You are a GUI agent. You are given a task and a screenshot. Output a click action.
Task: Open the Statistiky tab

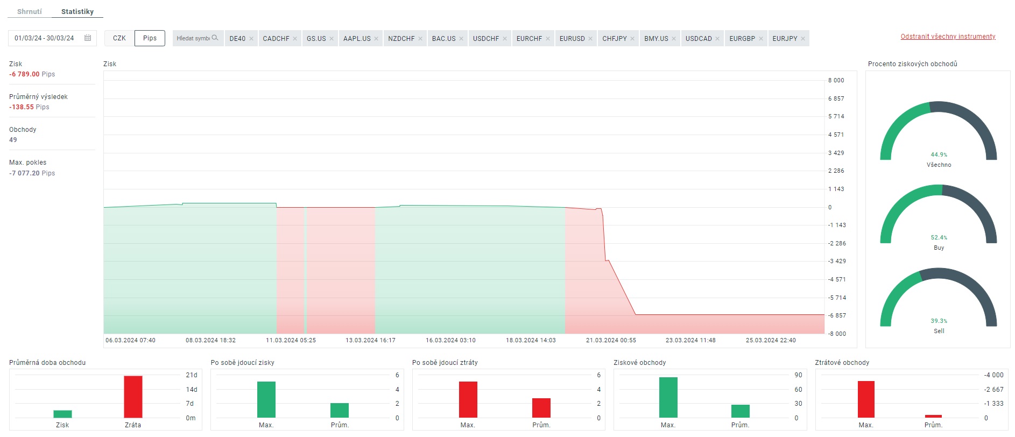pos(77,11)
